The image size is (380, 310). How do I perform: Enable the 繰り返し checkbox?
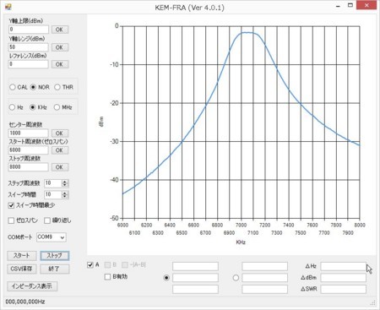pyautogui.click(x=47, y=220)
